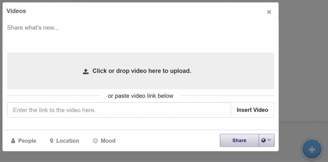Click the Share button

pyautogui.click(x=239, y=140)
